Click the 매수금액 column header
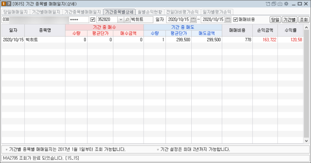The image size is (311, 163). click(129, 33)
